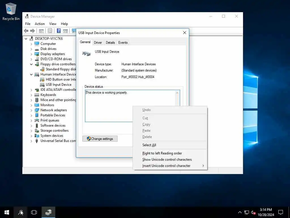The image size is (290, 218).
Task: Collapse the DESKTOP-VI1C7K6 root node
Action: click(26, 39)
